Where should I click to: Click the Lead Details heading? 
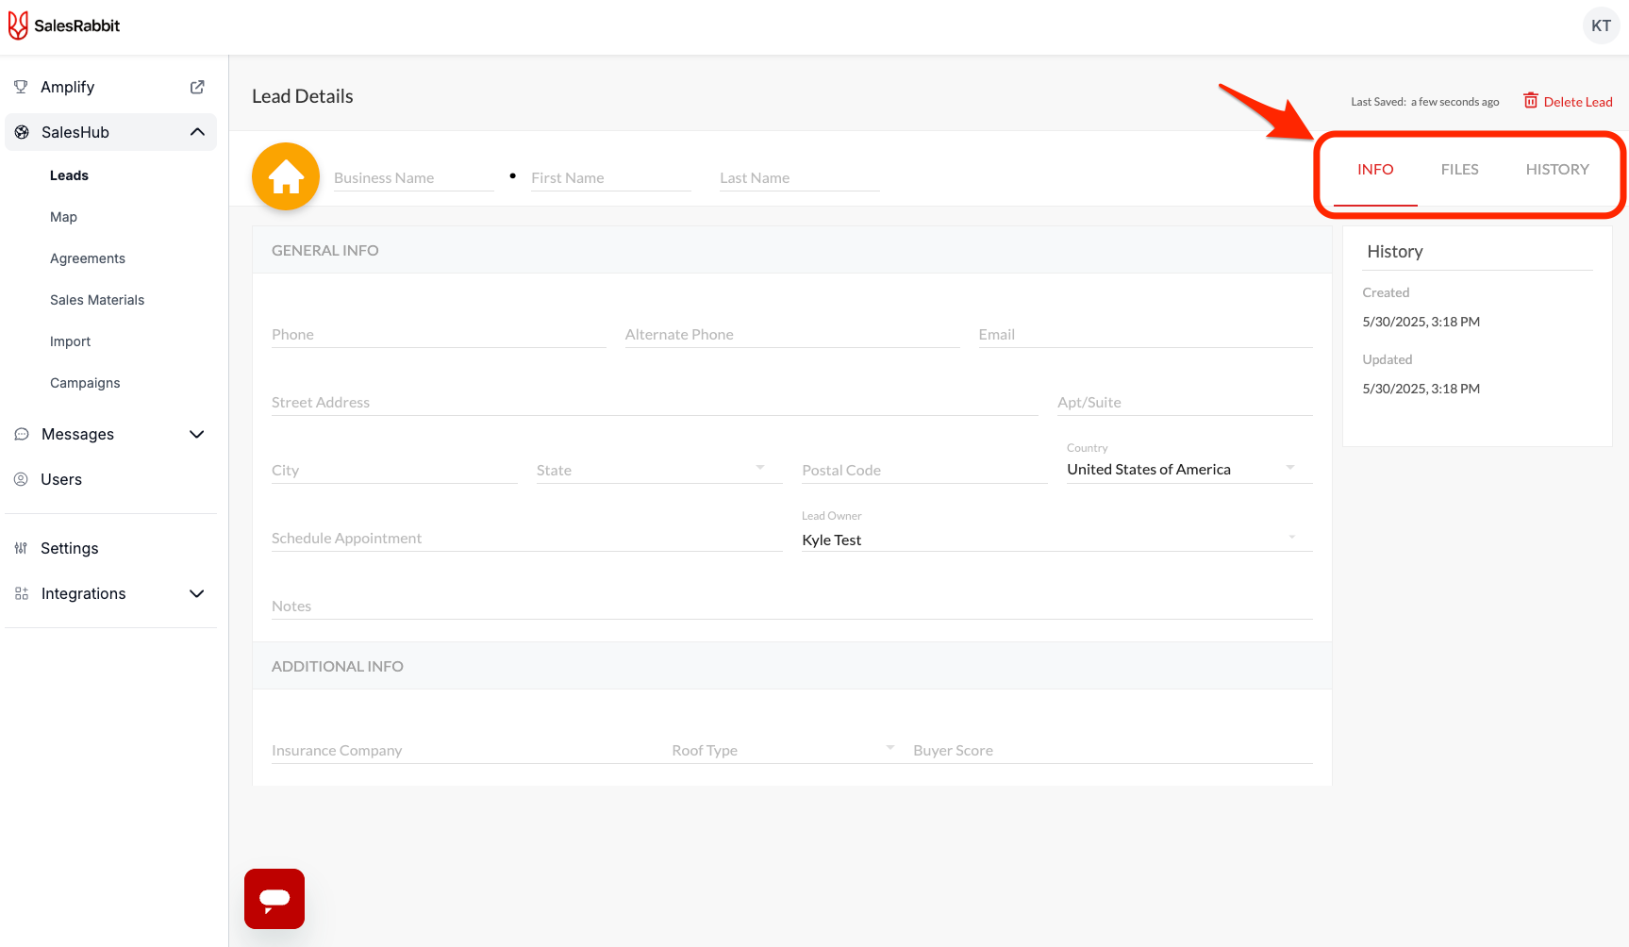[x=303, y=96]
